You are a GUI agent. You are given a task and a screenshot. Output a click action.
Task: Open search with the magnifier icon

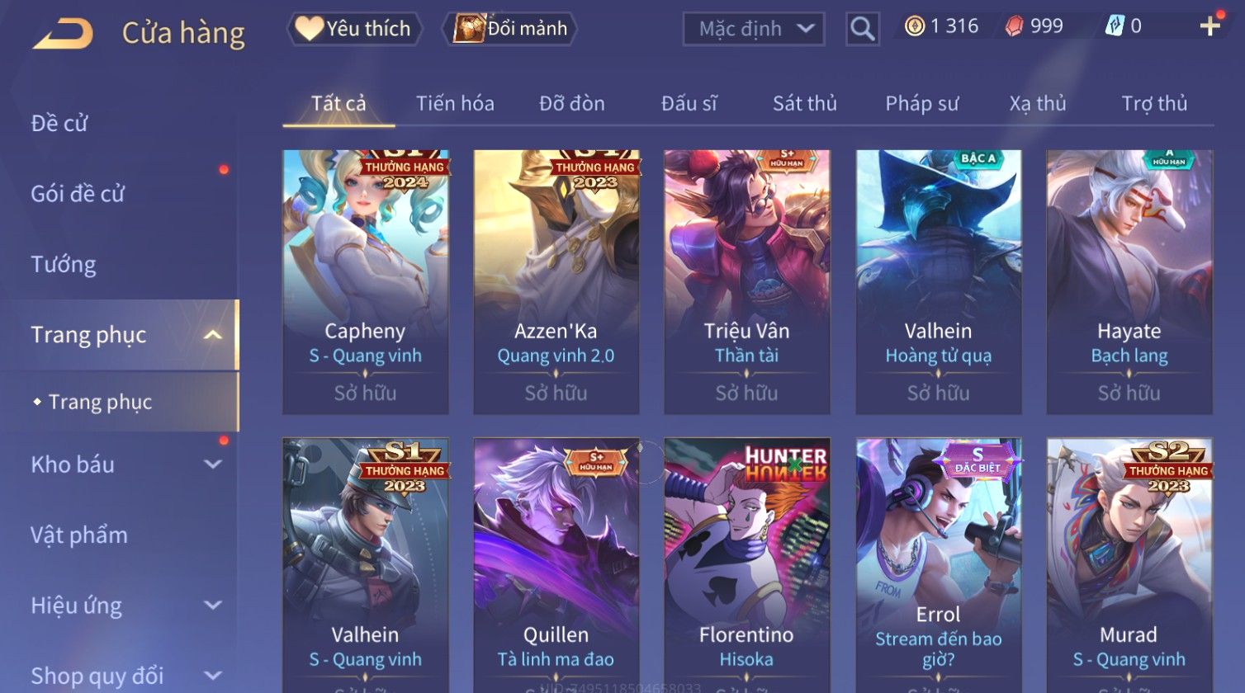(862, 29)
